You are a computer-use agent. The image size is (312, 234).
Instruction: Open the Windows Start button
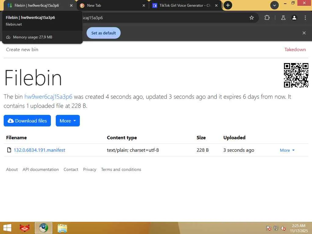tap(7, 228)
